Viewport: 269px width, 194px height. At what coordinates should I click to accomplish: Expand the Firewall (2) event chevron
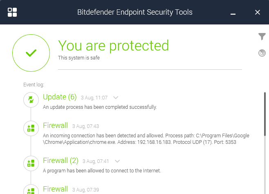(117, 161)
